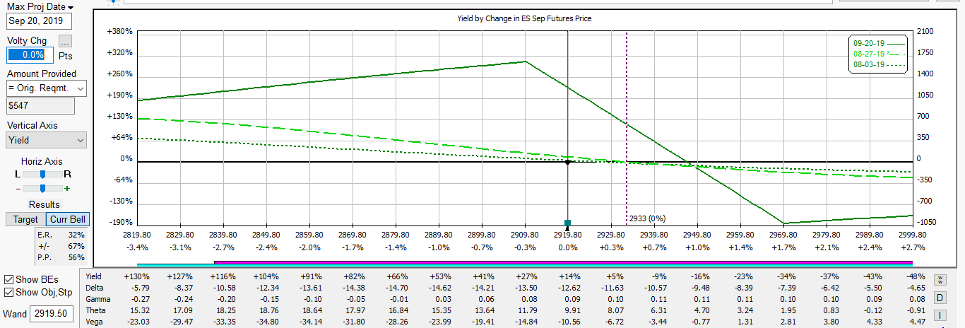The width and height of the screenshot is (965, 328).
Task: Click the Wand value field 2919.50
Action: coord(51,313)
